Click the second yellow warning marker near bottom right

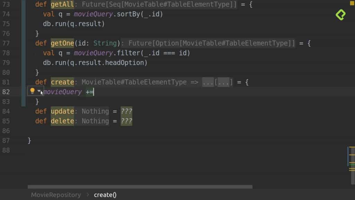[x=352, y=155]
